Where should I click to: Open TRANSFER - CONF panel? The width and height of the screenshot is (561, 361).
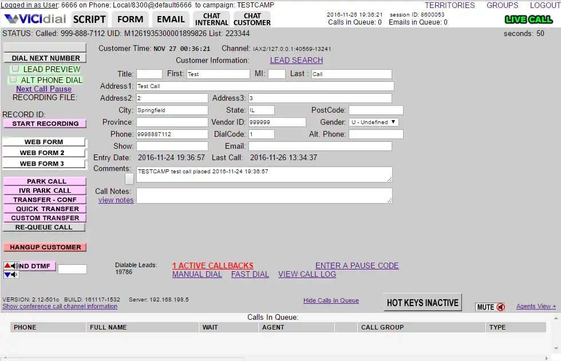[x=45, y=200]
